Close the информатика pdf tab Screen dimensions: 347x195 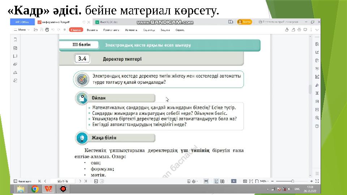(x=89, y=22)
